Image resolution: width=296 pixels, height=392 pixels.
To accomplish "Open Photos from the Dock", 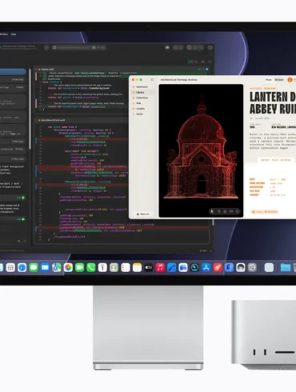I will [x=68, y=267].
